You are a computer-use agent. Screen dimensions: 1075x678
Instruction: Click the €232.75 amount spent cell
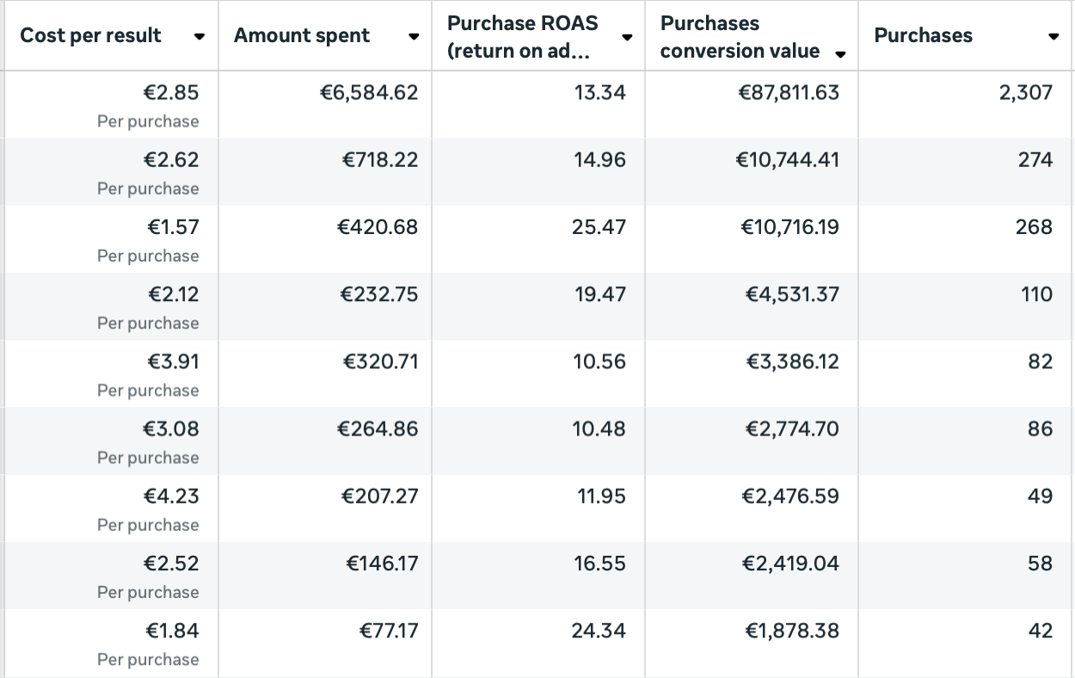[378, 294]
